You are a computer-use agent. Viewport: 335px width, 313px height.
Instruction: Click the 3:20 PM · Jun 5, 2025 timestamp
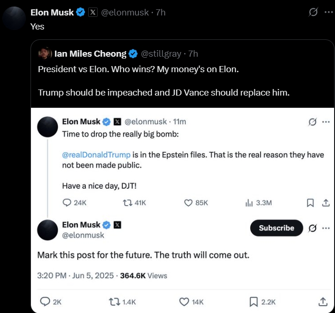(76, 276)
